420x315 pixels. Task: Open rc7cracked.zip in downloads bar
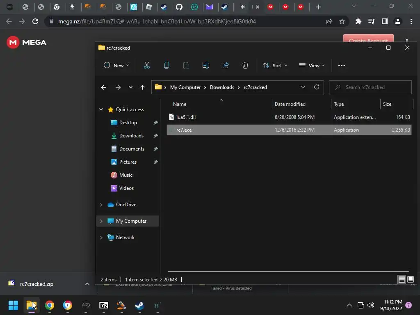click(x=37, y=284)
